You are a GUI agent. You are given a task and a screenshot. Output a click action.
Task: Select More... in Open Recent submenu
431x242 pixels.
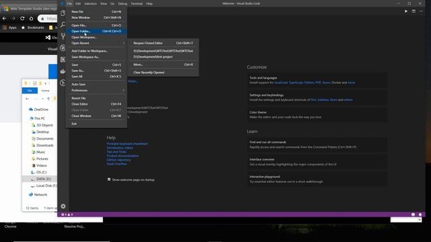point(163,65)
